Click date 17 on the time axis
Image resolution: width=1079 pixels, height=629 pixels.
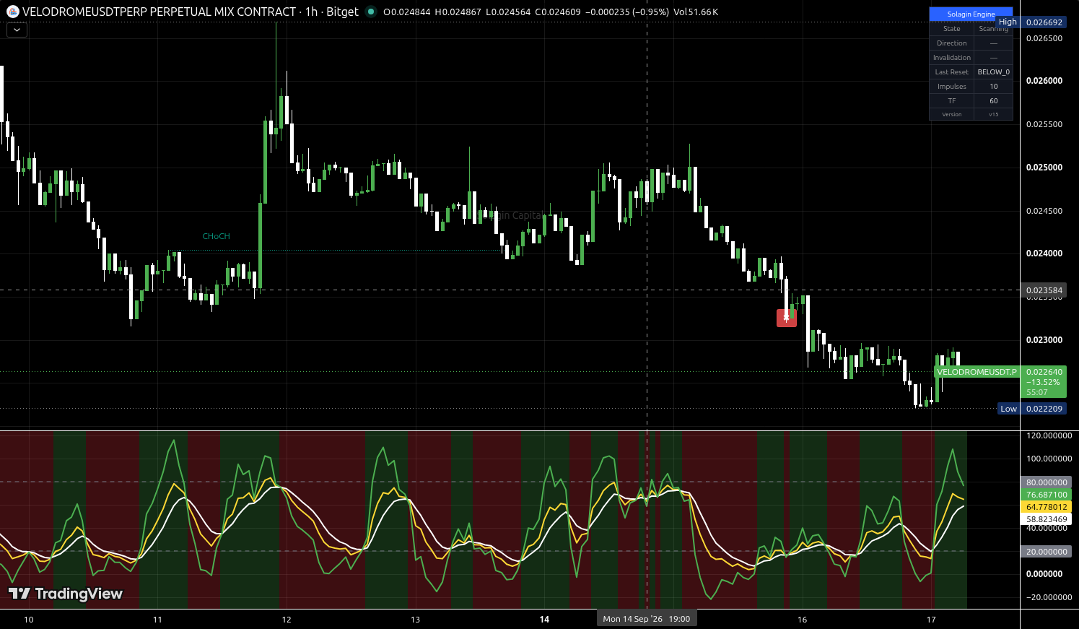point(931,620)
